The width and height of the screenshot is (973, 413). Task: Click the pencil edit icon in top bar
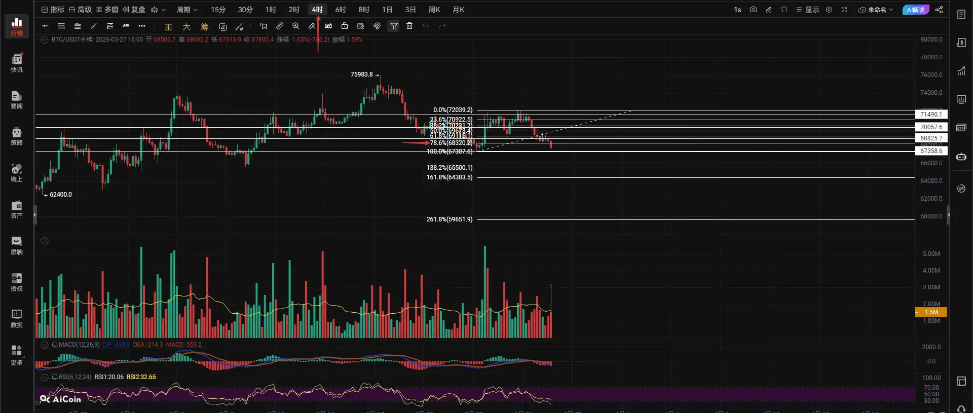tap(769, 10)
